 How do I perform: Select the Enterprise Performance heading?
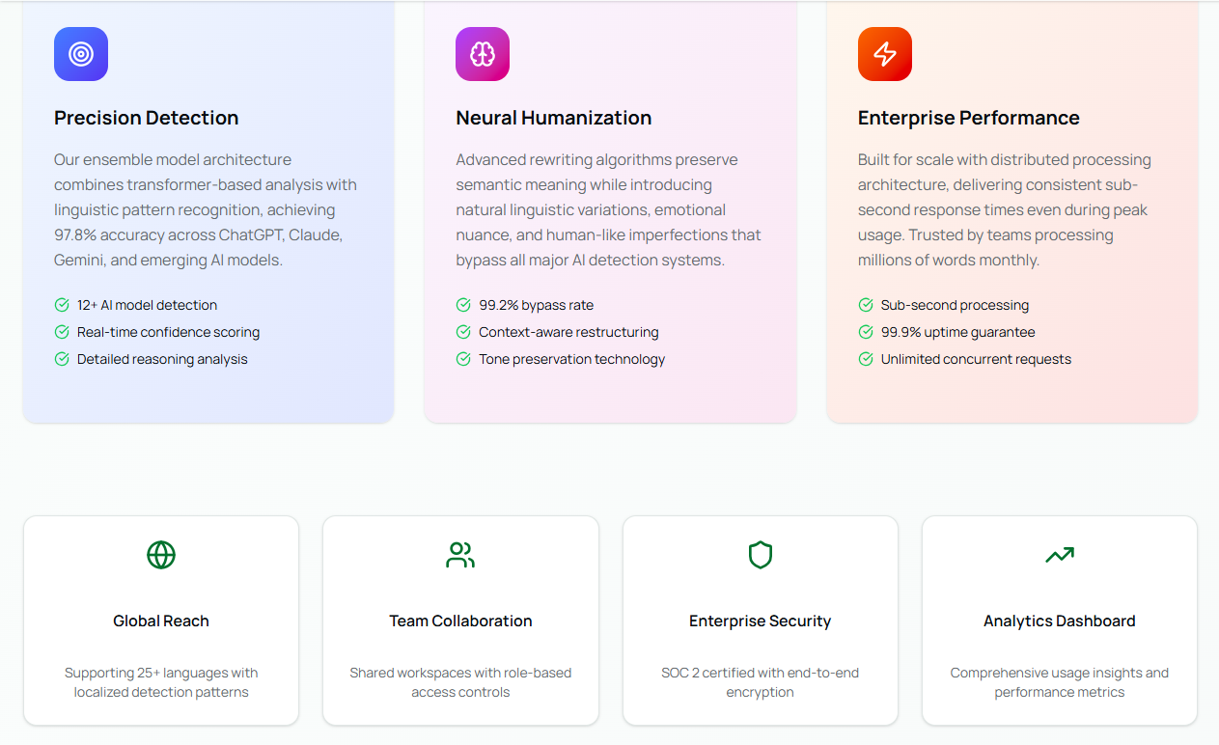[x=969, y=118]
